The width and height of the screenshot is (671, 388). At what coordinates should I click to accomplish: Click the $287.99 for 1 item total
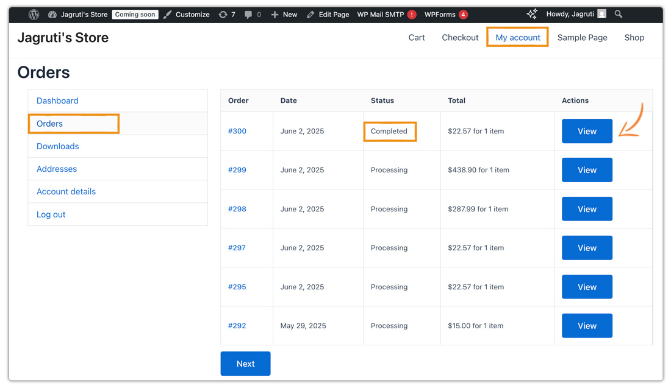478,209
